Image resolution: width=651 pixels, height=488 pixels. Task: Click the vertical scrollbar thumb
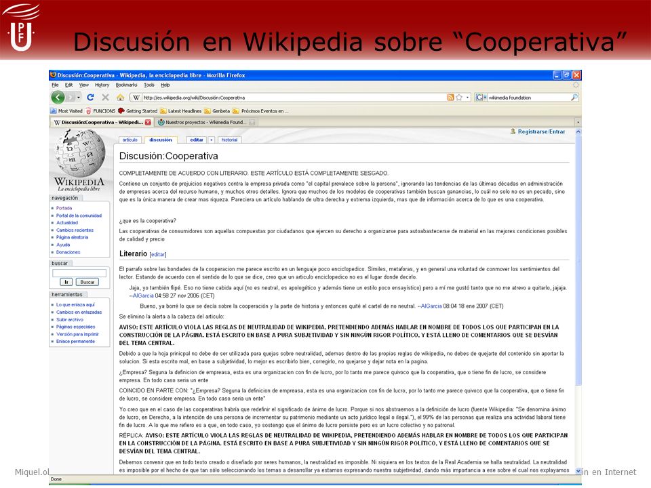click(578, 260)
